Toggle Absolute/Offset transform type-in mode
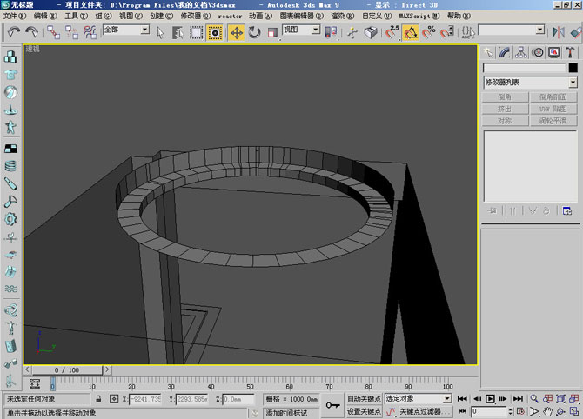The height and width of the screenshot is (419, 583). (x=114, y=399)
